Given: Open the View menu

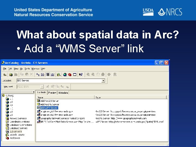Looking at the screenshot, I should pyautogui.click(x=16, y=69).
